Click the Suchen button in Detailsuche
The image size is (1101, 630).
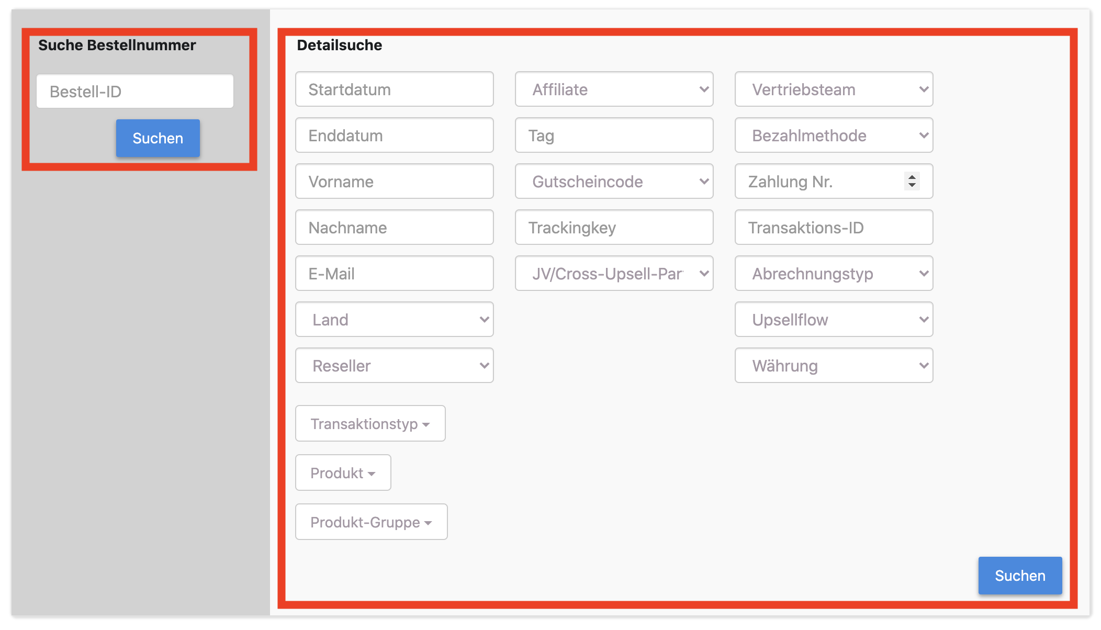point(1020,576)
